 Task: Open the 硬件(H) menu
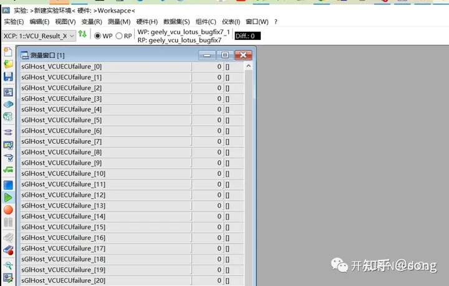(x=147, y=22)
